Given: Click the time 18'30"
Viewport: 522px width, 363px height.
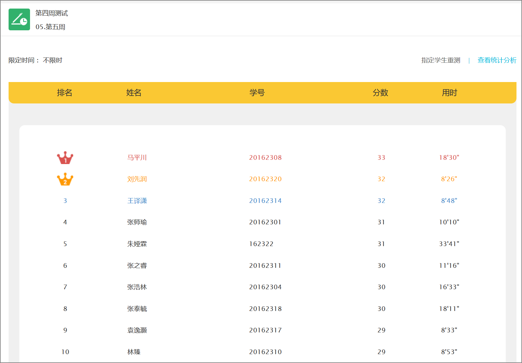Looking at the screenshot, I should (449, 158).
